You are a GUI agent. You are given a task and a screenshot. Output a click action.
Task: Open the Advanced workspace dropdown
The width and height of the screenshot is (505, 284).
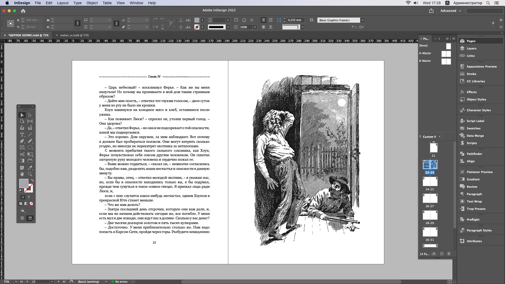451,11
